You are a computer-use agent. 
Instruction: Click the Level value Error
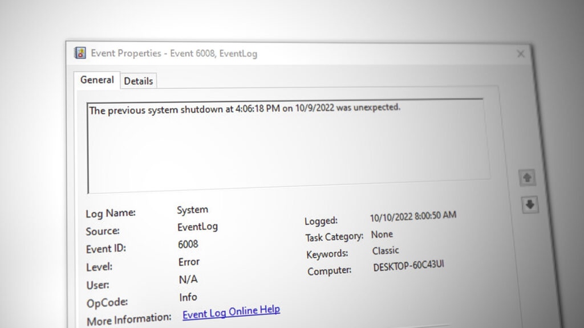[189, 261]
